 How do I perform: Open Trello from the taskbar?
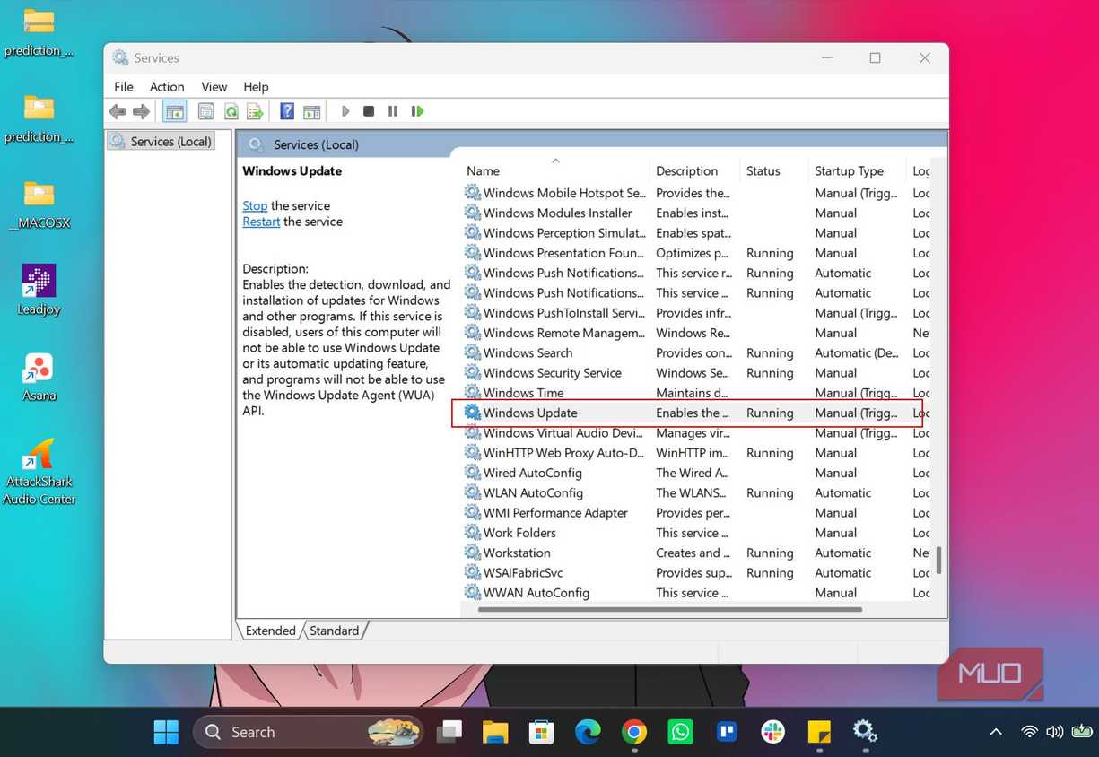[x=727, y=732]
